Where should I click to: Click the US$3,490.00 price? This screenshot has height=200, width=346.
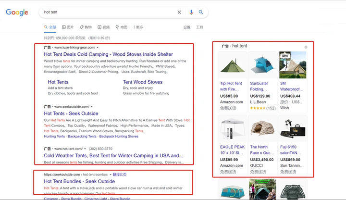[x=262, y=160]
